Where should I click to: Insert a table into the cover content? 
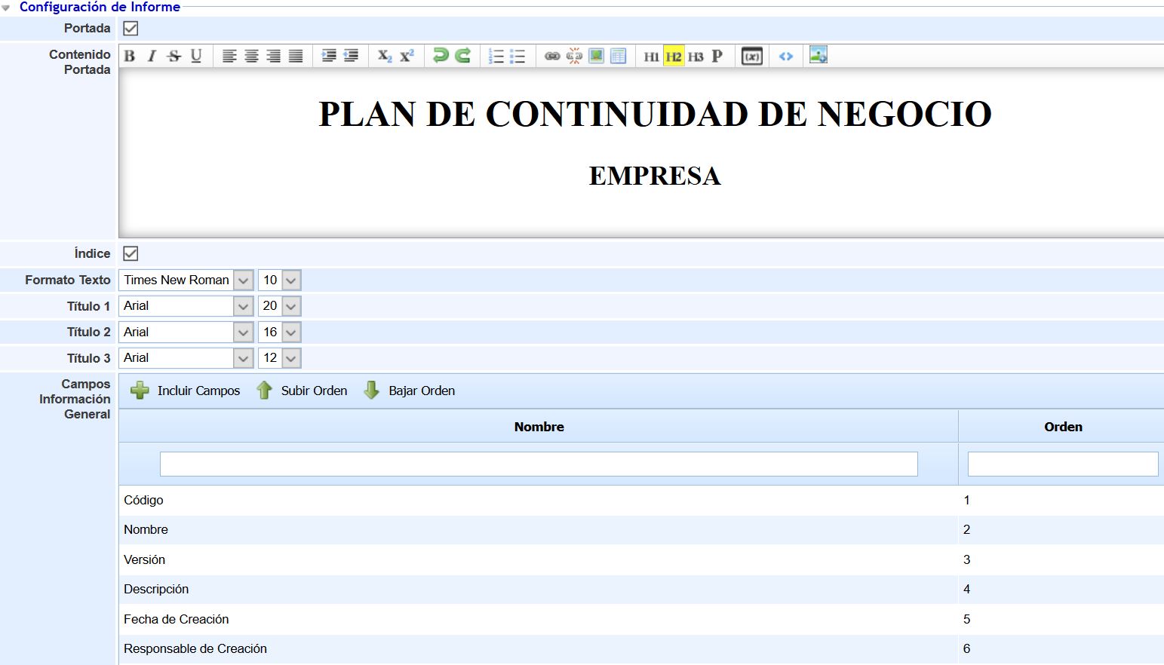[618, 55]
